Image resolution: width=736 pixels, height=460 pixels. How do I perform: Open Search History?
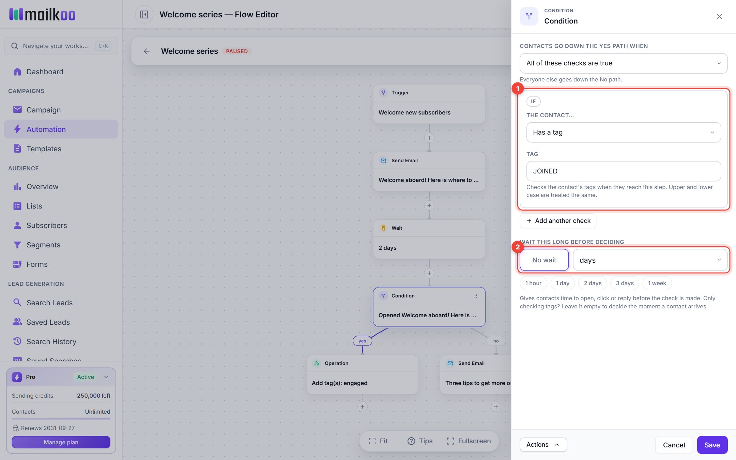61,341
